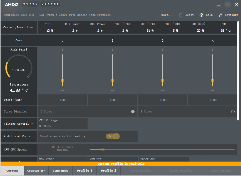Viewport: 241px width, 176px height.
Task: Decrease Core 4 speed with minus icon
Action: (x=213, y=90)
